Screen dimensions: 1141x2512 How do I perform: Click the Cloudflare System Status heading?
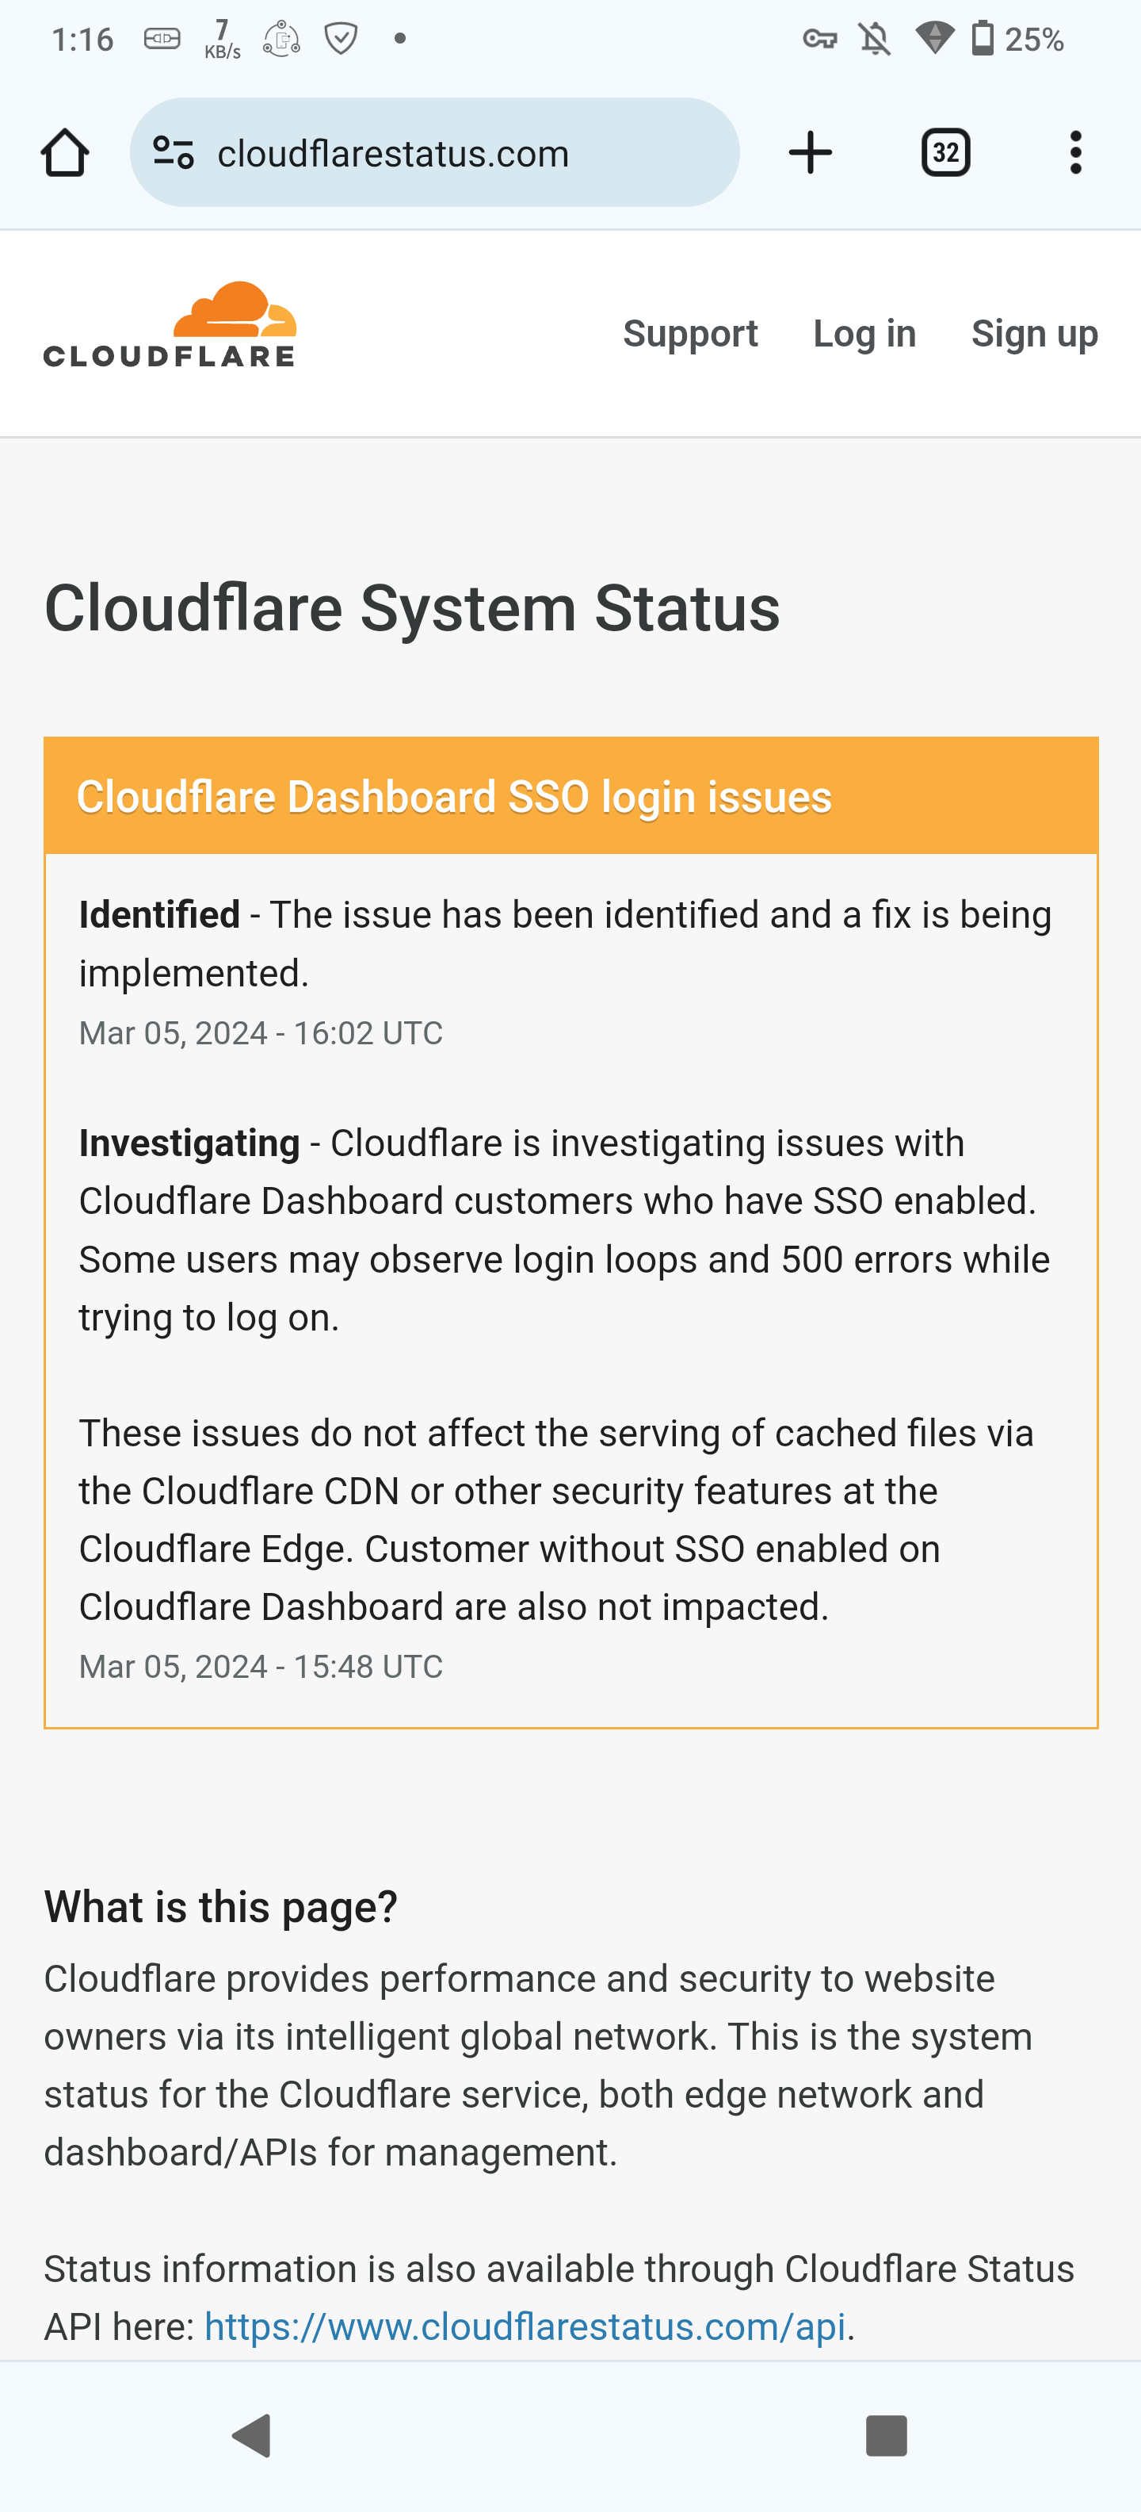tap(411, 607)
